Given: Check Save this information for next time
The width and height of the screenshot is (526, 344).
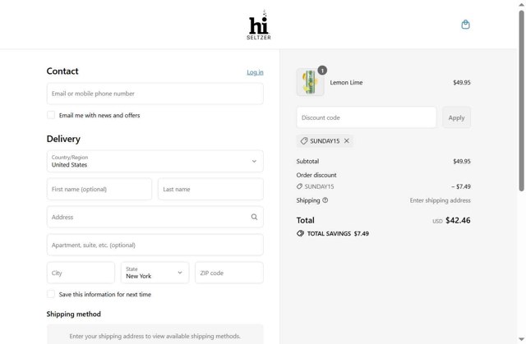Looking at the screenshot, I should click(x=51, y=294).
